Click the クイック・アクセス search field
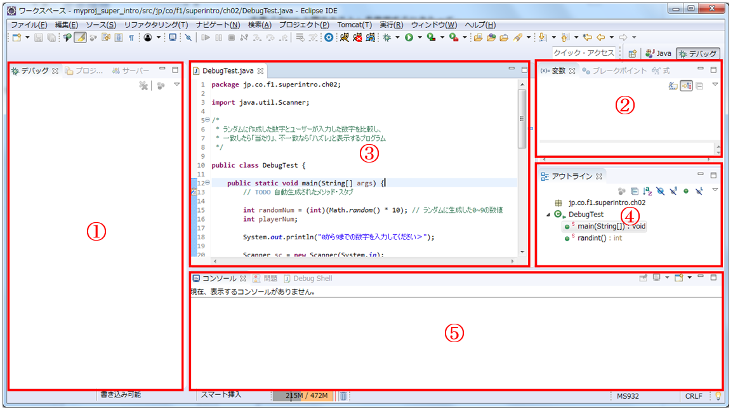 [x=584, y=53]
